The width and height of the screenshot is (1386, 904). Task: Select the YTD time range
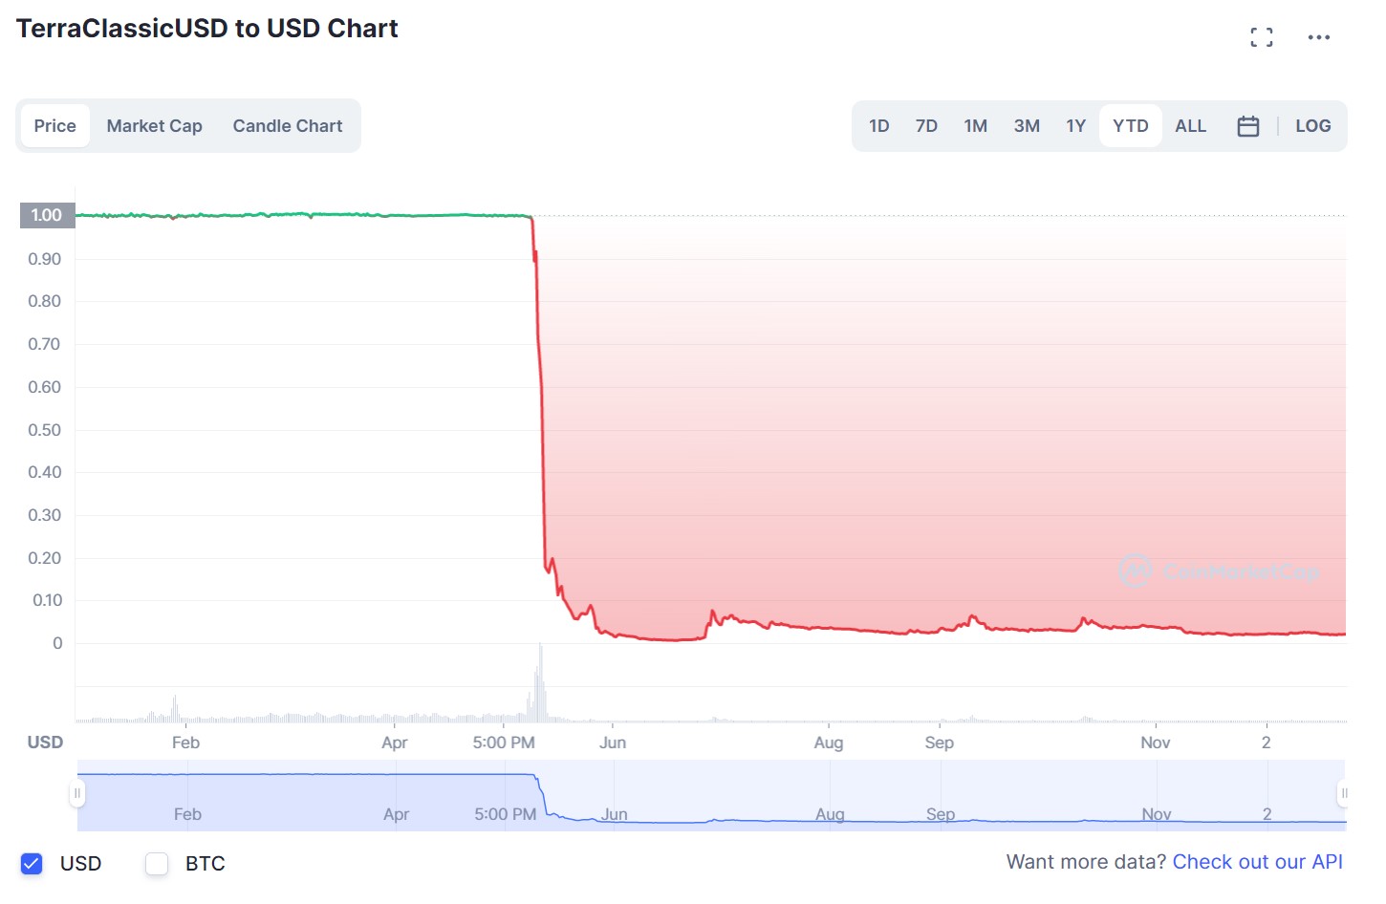[1130, 125]
